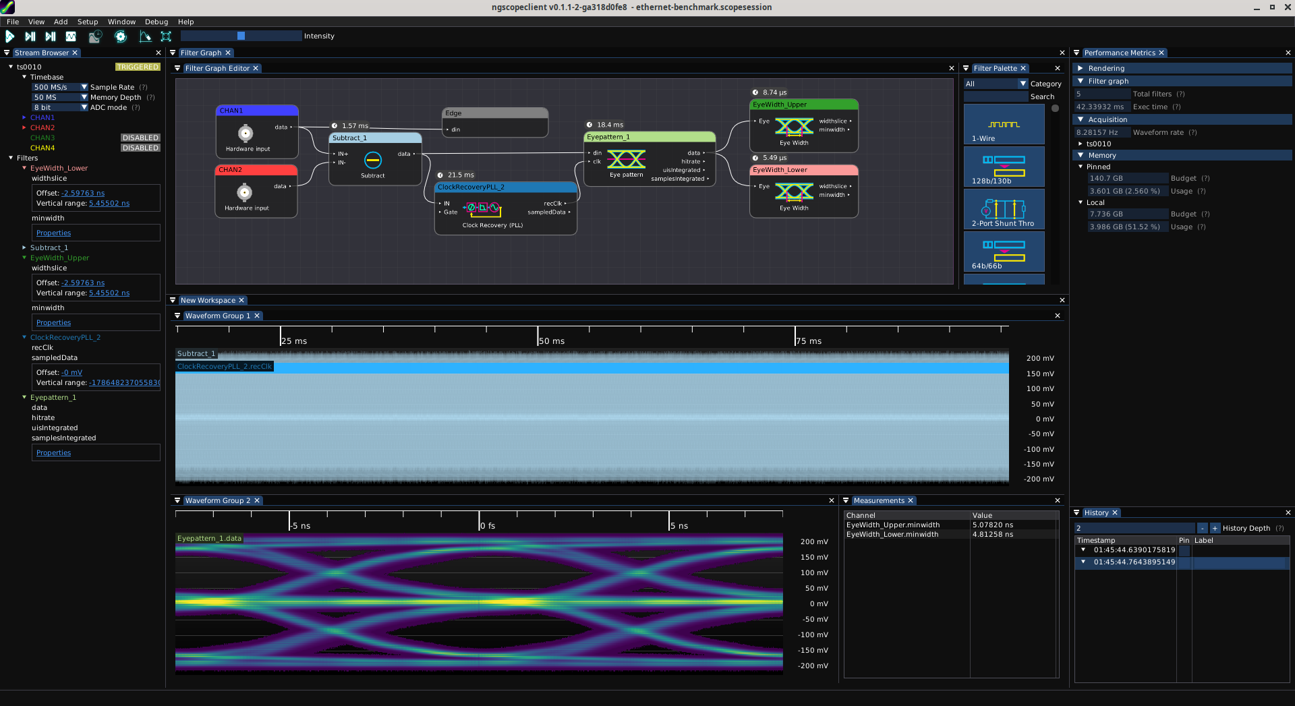Viewport: 1295px width, 706px height.
Task: Click the refresh settings gear icon
Action: tap(121, 36)
